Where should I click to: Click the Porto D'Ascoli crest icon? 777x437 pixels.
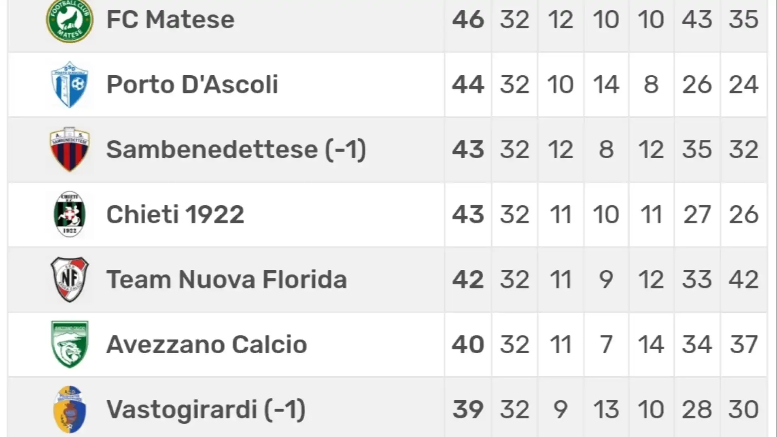(x=70, y=85)
